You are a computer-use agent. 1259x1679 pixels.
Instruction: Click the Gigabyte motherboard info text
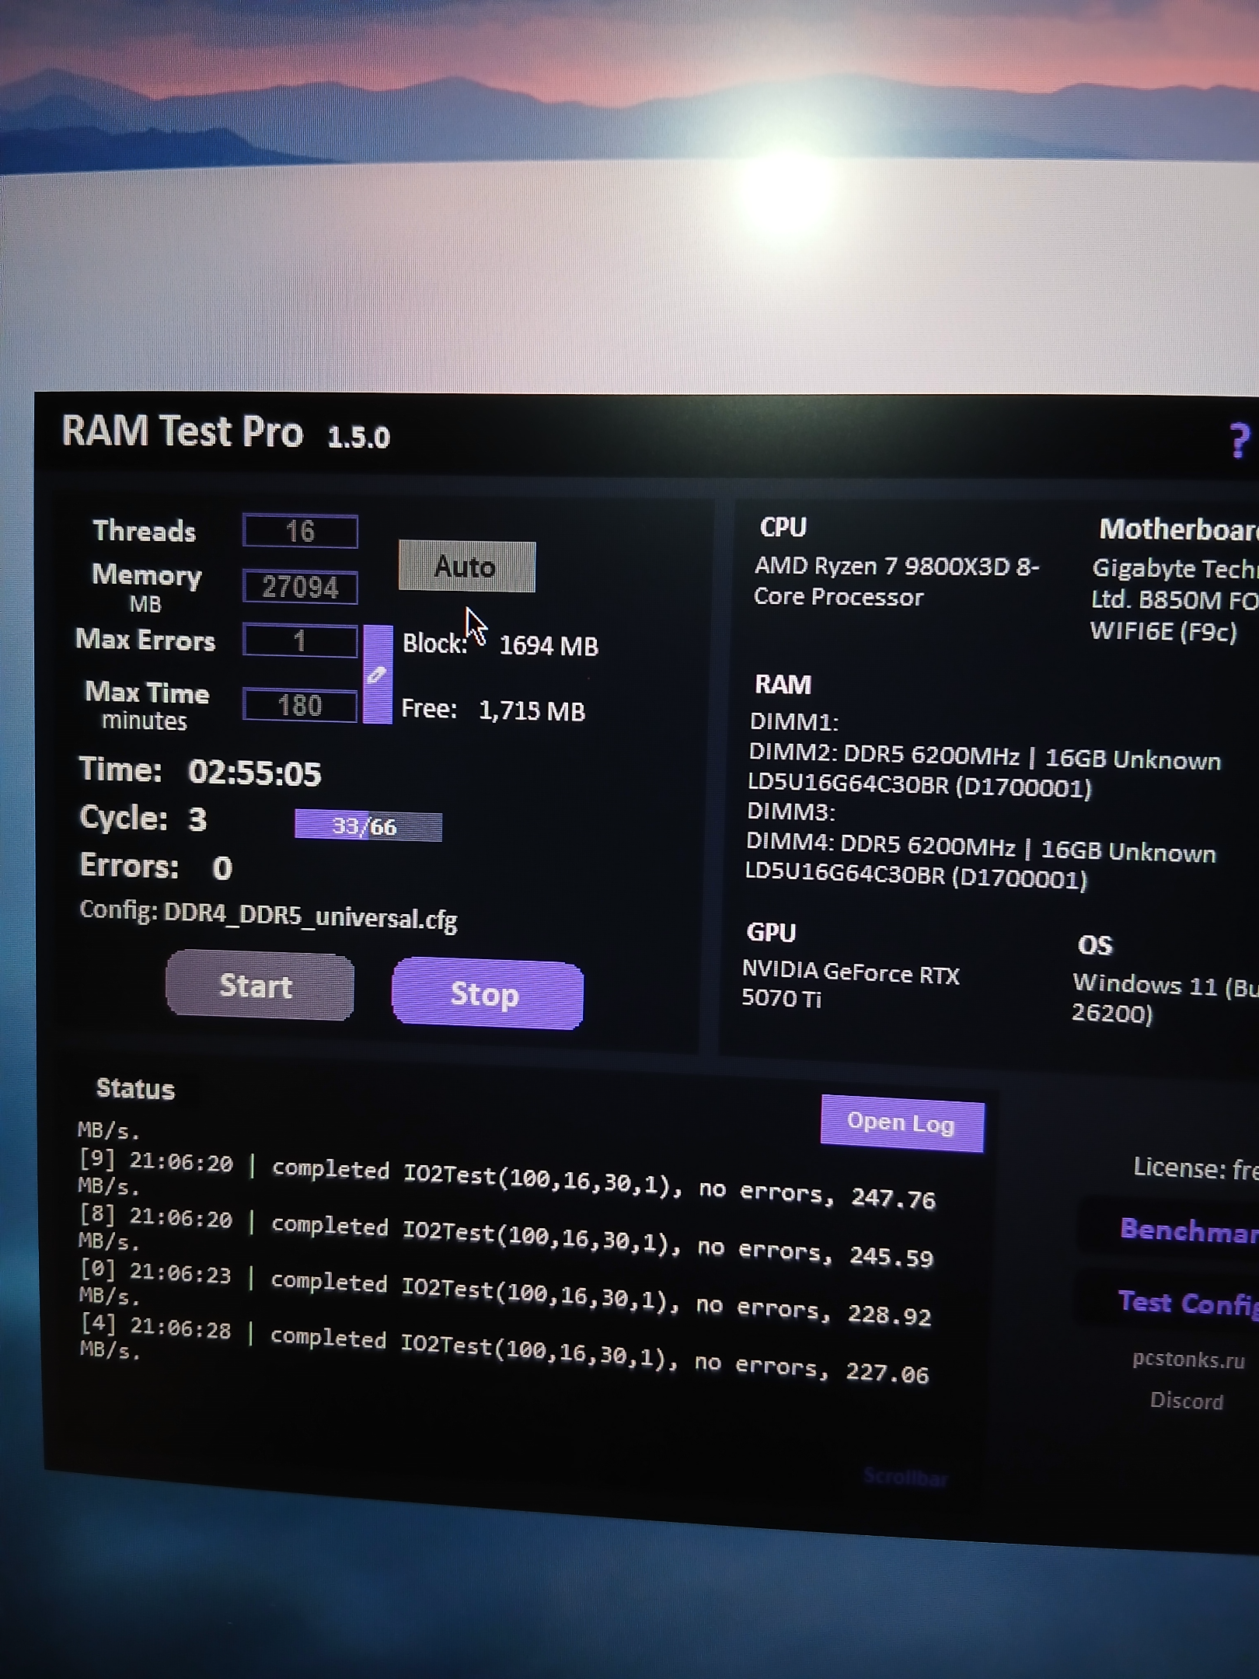1174,599
